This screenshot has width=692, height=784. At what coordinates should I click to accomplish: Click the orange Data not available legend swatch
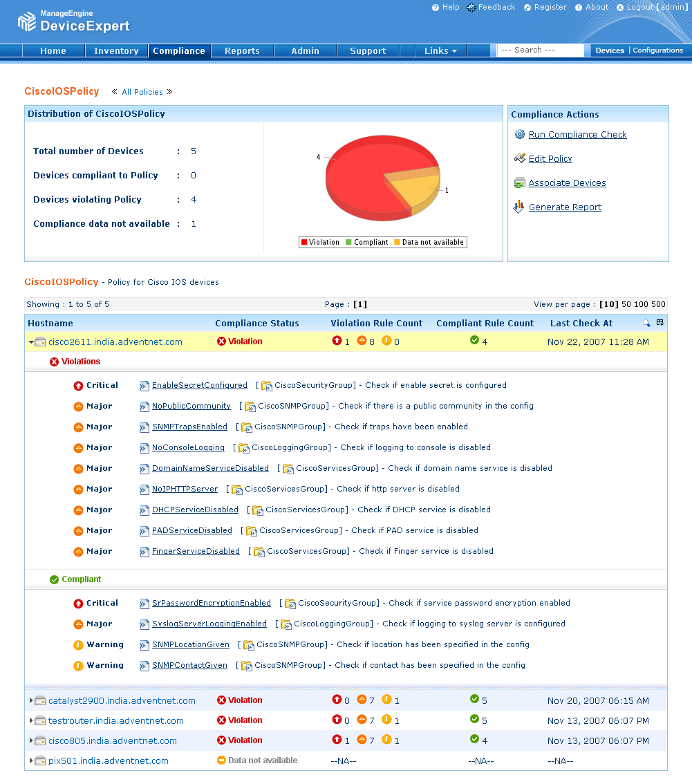click(x=397, y=242)
